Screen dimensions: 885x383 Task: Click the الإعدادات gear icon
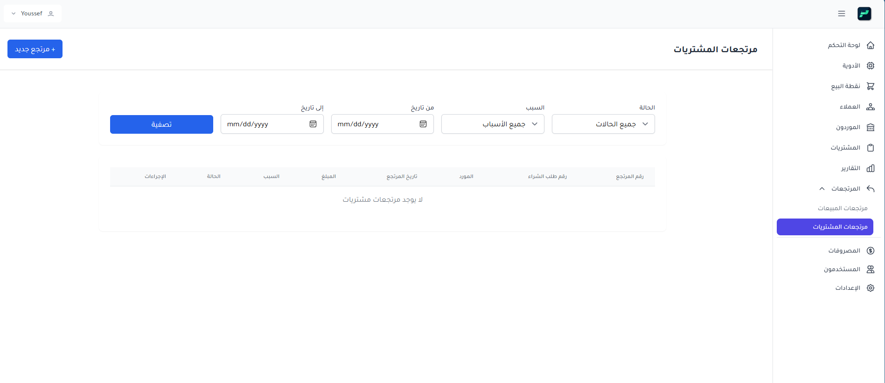pyautogui.click(x=871, y=288)
